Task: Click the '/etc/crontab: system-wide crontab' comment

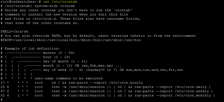Action: [40, 6]
